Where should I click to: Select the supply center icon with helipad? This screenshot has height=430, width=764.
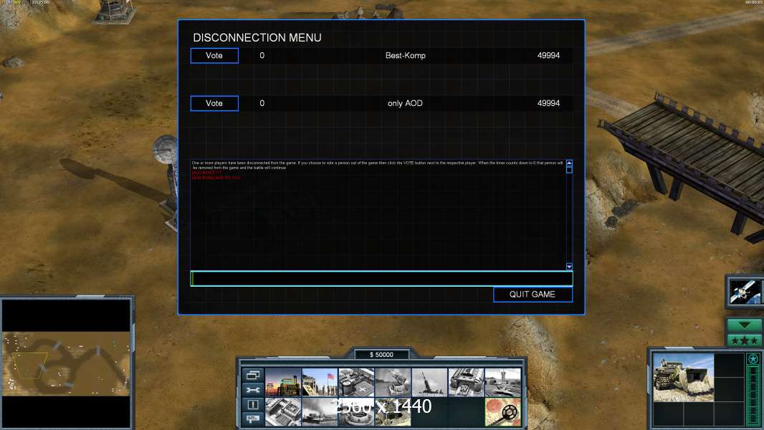(356, 382)
